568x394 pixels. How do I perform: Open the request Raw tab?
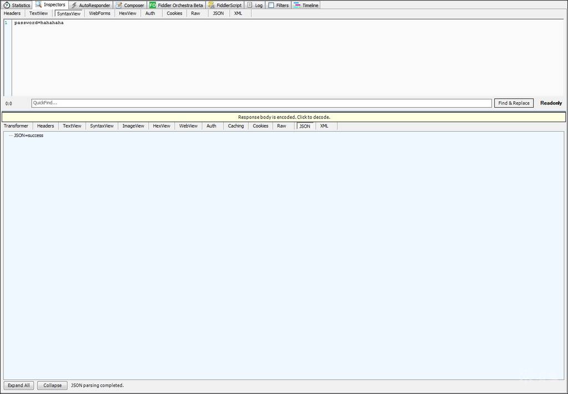(195, 13)
